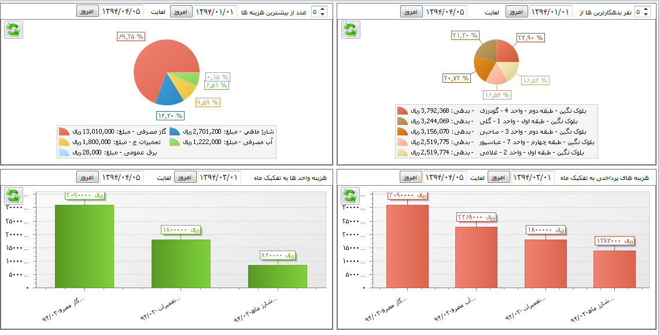This screenshot has width=660, height=335.
Task: Decrease the debtors count stepper
Action: tap(647, 14)
